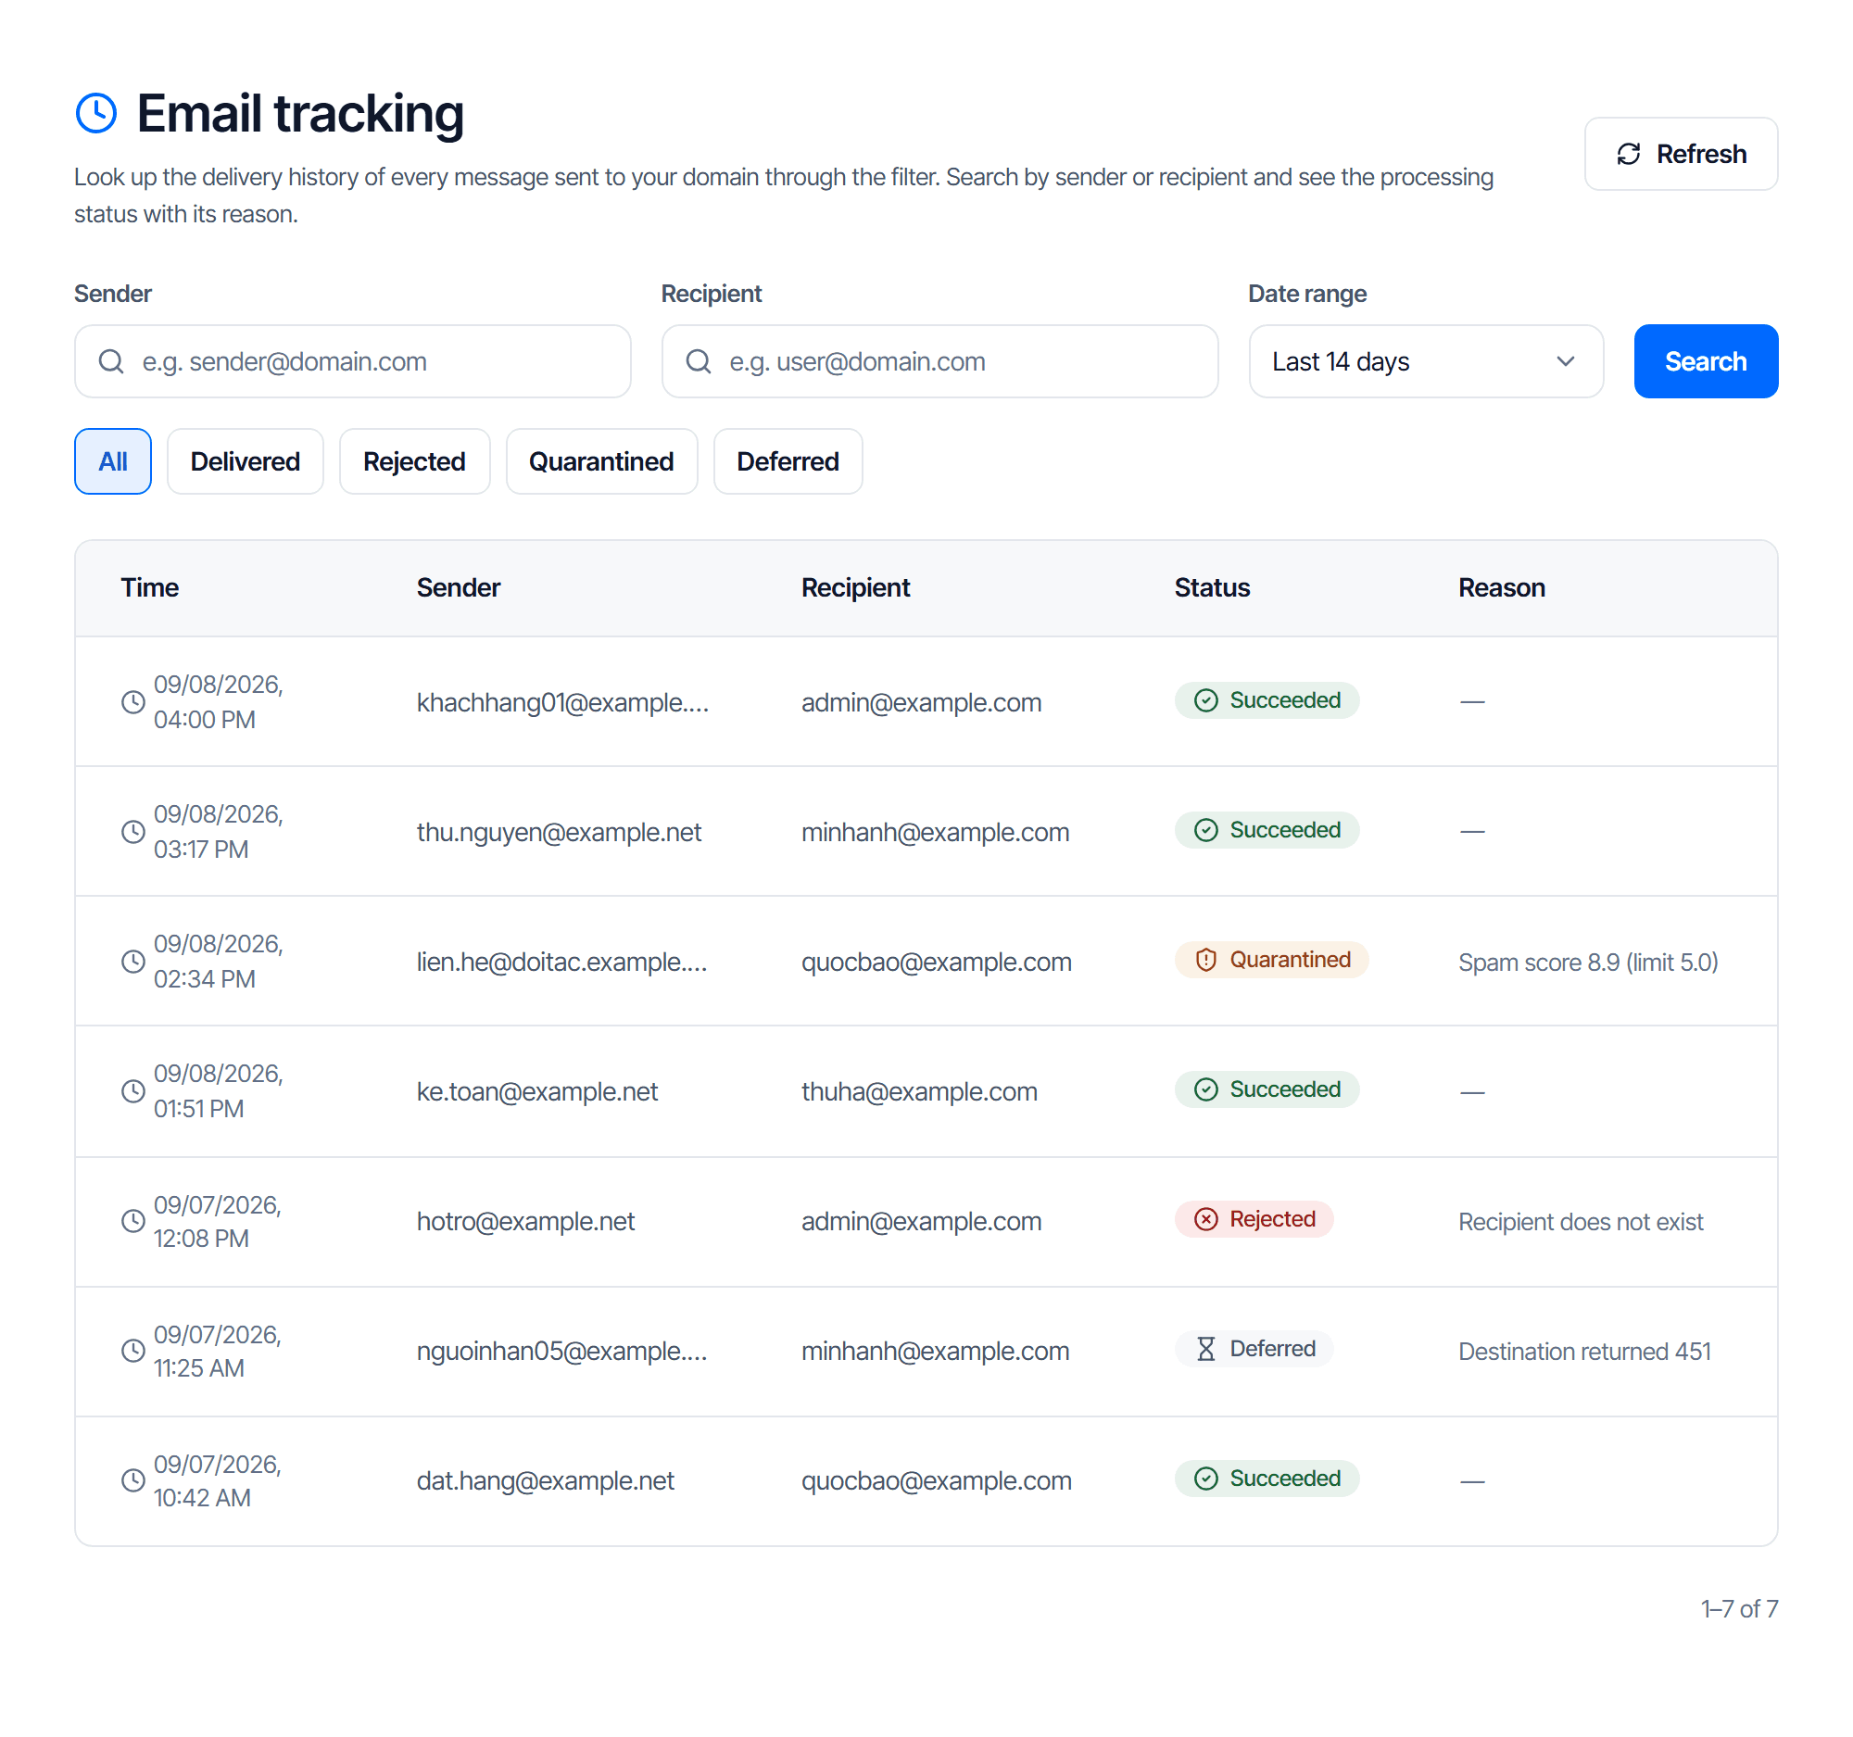Select the All filter tab

coord(113,461)
